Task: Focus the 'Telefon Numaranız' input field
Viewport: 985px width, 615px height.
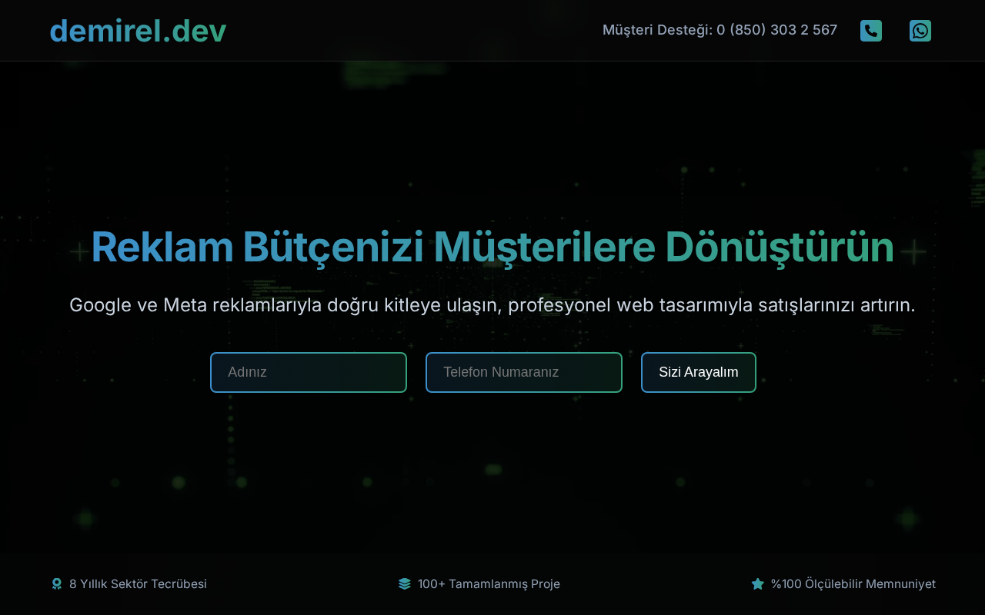Action: 524,372
